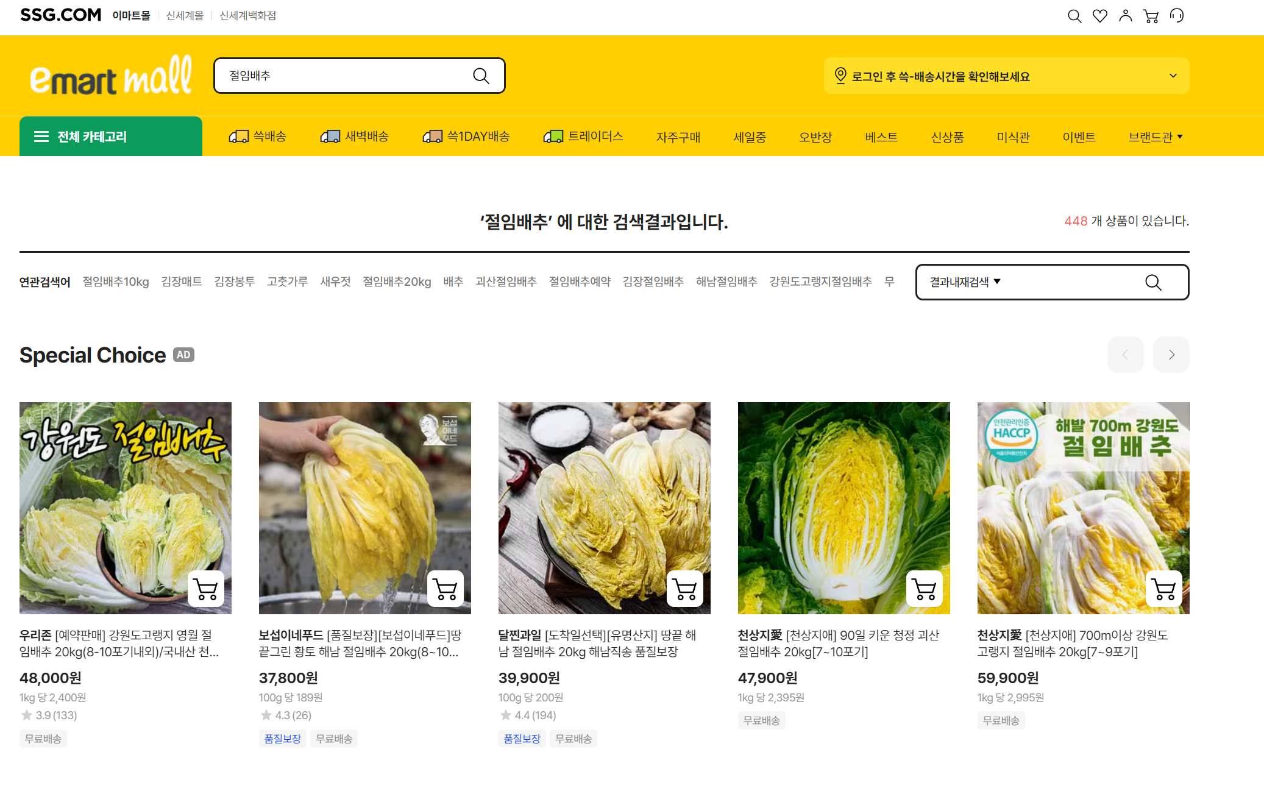Open the my account person icon
The image size is (1264, 794).
click(x=1126, y=16)
